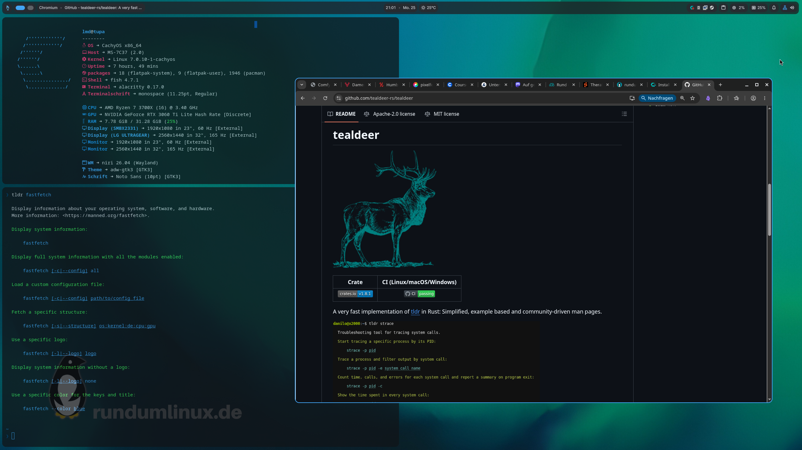This screenshot has height=450, width=802.
Task: Click the teal deer logo image
Action: point(385,209)
